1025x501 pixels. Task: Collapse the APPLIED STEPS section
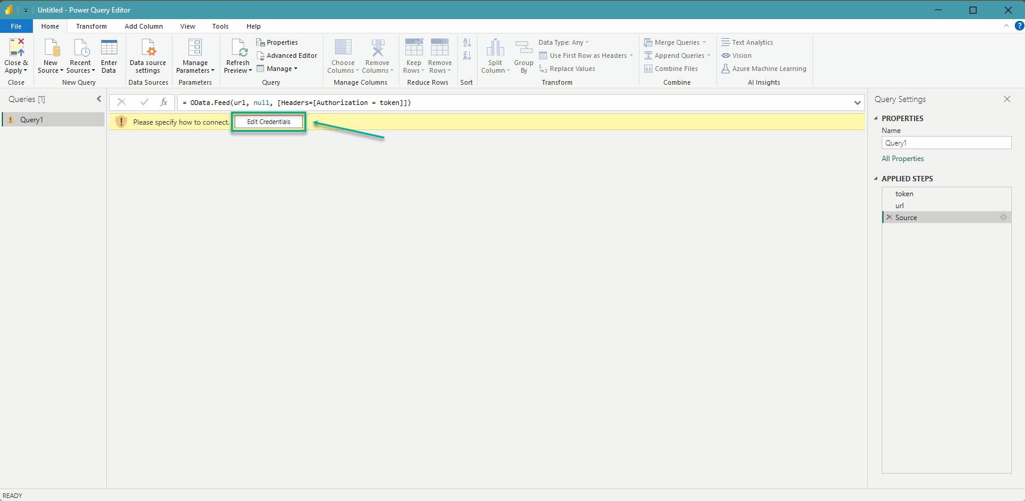pyautogui.click(x=876, y=178)
